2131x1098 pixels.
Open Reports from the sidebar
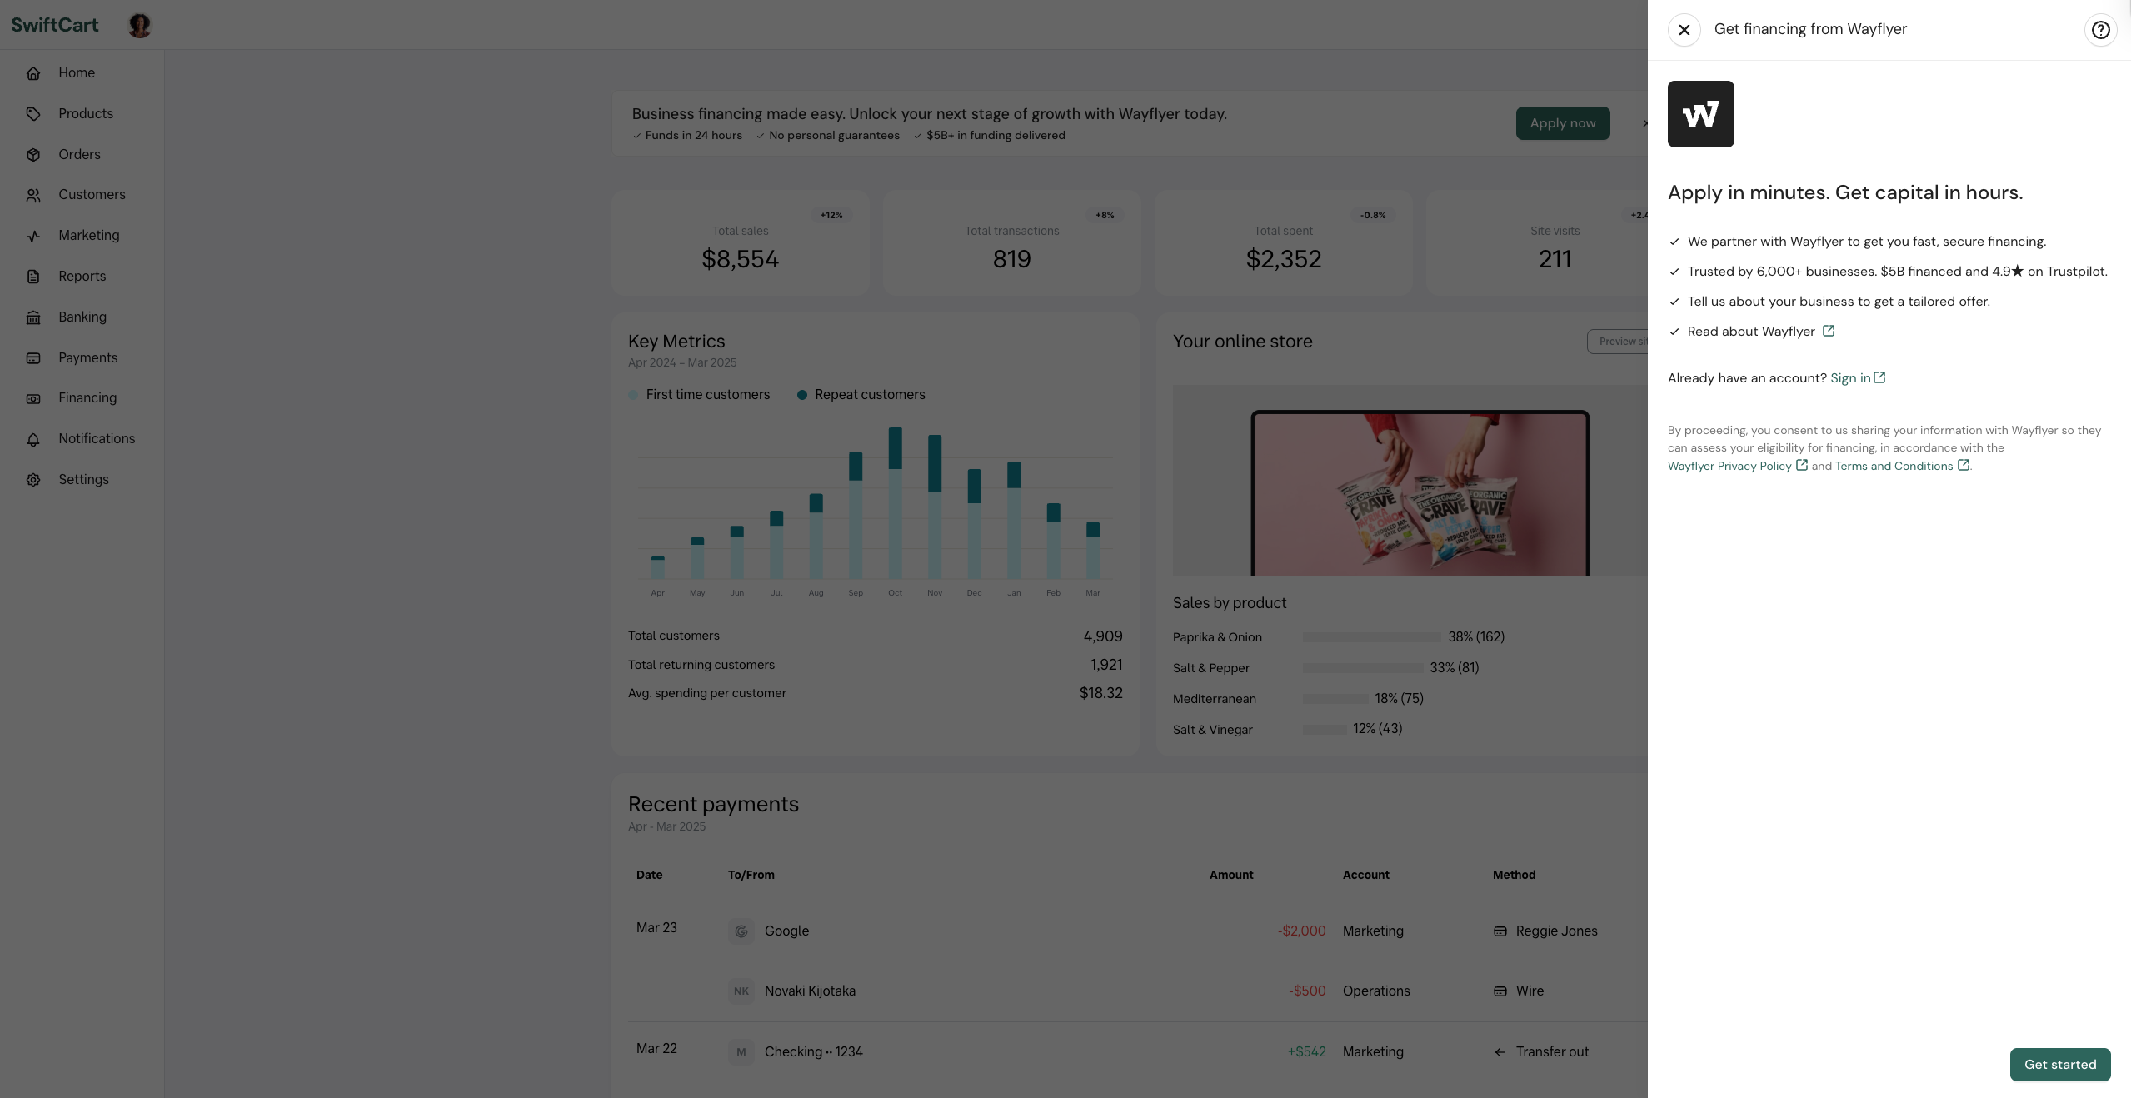click(82, 277)
